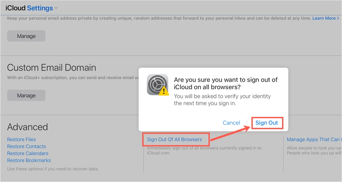Click the Settings gear icon in dialog

157,84
